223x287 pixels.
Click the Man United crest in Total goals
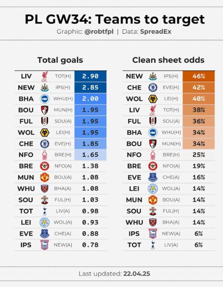[x=45, y=177]
